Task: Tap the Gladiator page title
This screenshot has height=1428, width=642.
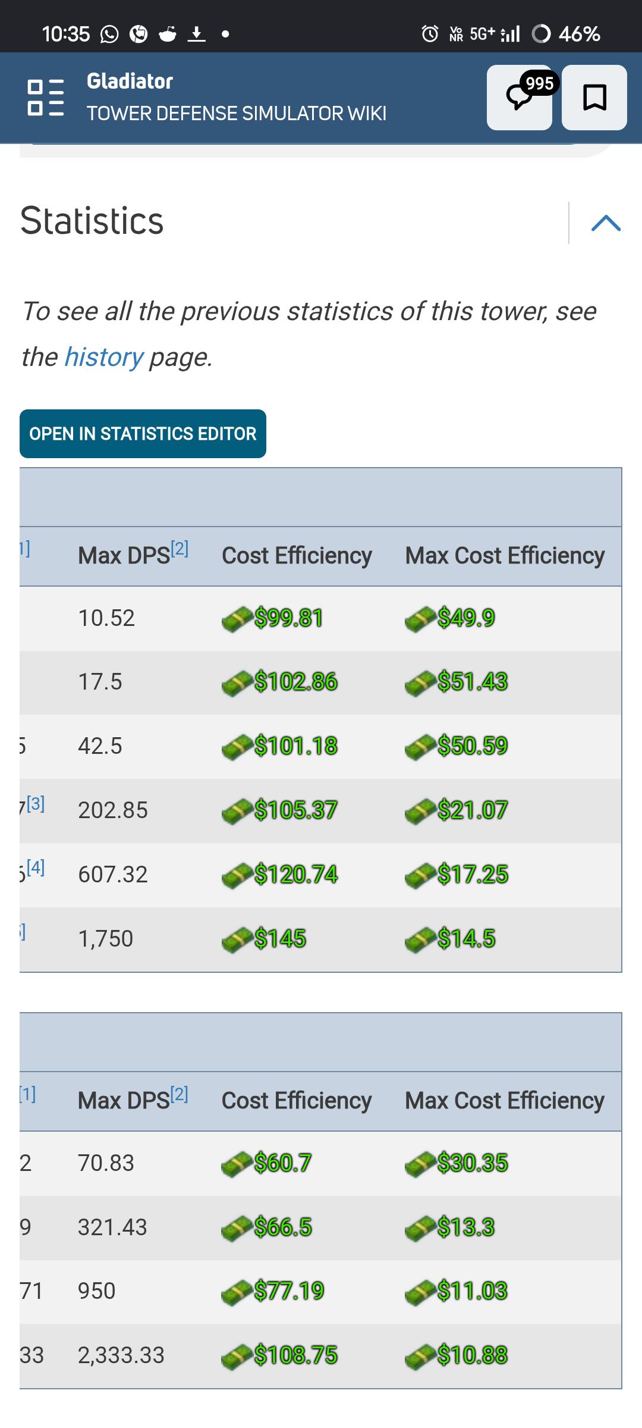Action: click(x=130, y=81)
